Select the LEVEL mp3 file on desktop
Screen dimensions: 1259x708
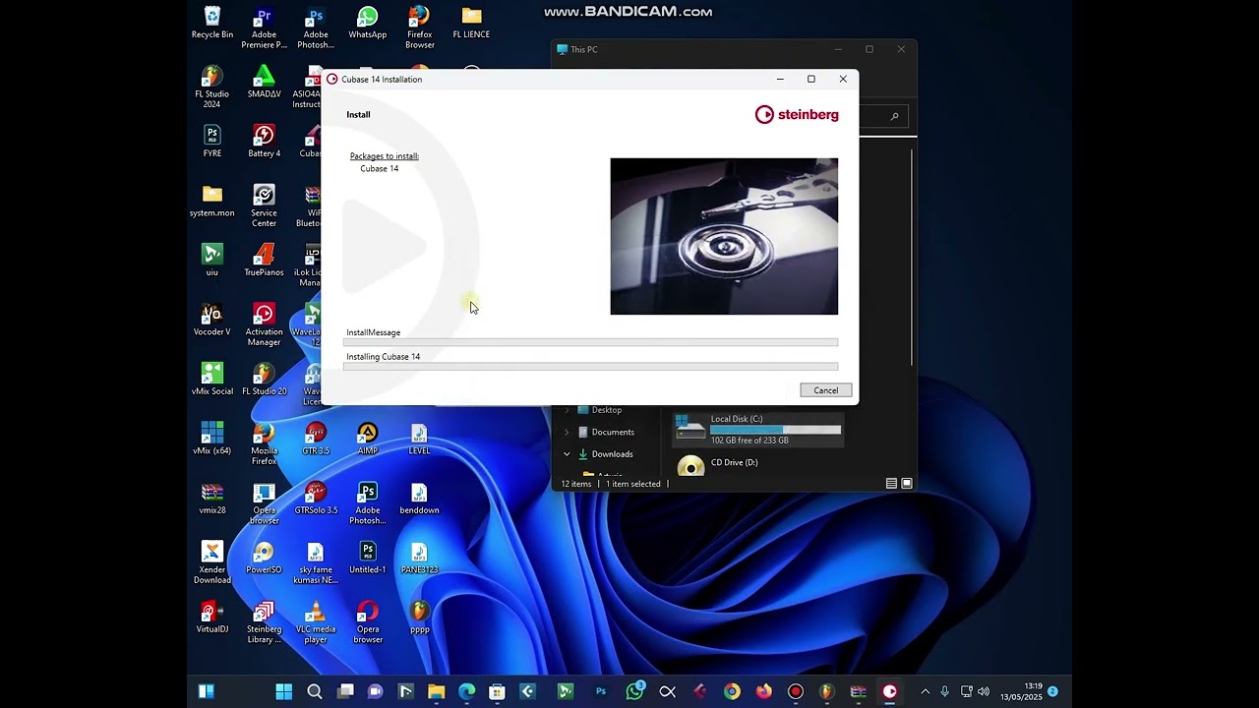point(419,440)
